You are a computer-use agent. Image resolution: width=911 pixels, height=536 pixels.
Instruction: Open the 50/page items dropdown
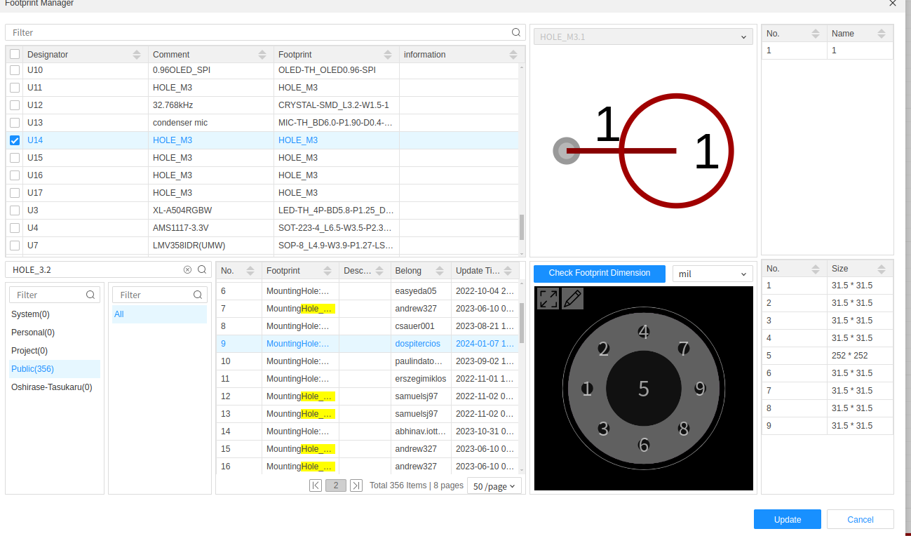(494, 486)
